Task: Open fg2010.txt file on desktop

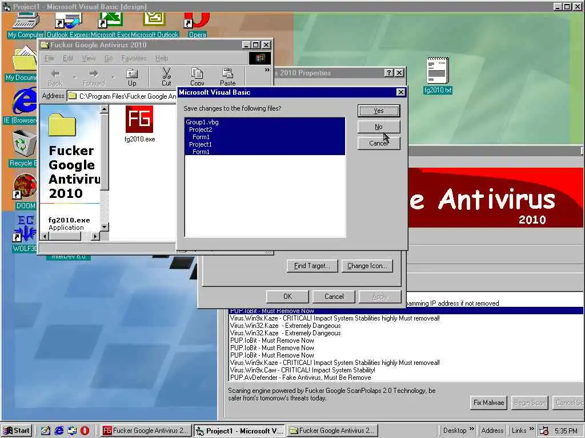Action: pos(438,75)
